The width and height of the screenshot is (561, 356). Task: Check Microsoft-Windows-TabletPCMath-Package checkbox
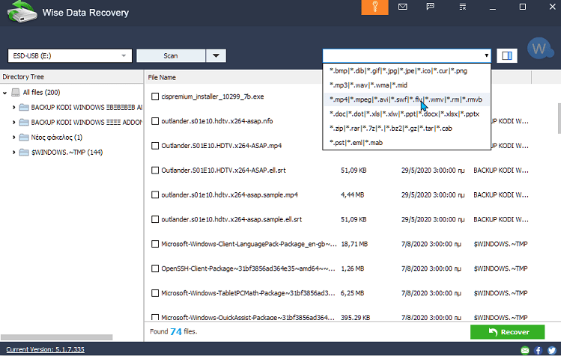(x=155, y=293)
